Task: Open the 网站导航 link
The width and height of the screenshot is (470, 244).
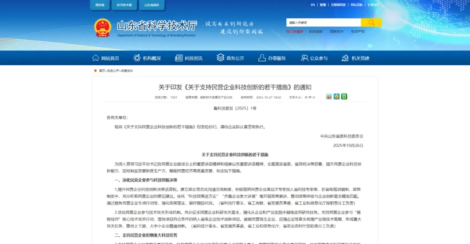Action: (x=356, y=5)
